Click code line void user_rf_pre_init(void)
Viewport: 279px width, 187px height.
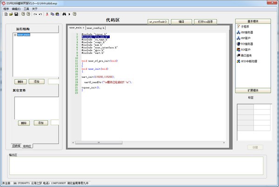click(x=100, y=61)
